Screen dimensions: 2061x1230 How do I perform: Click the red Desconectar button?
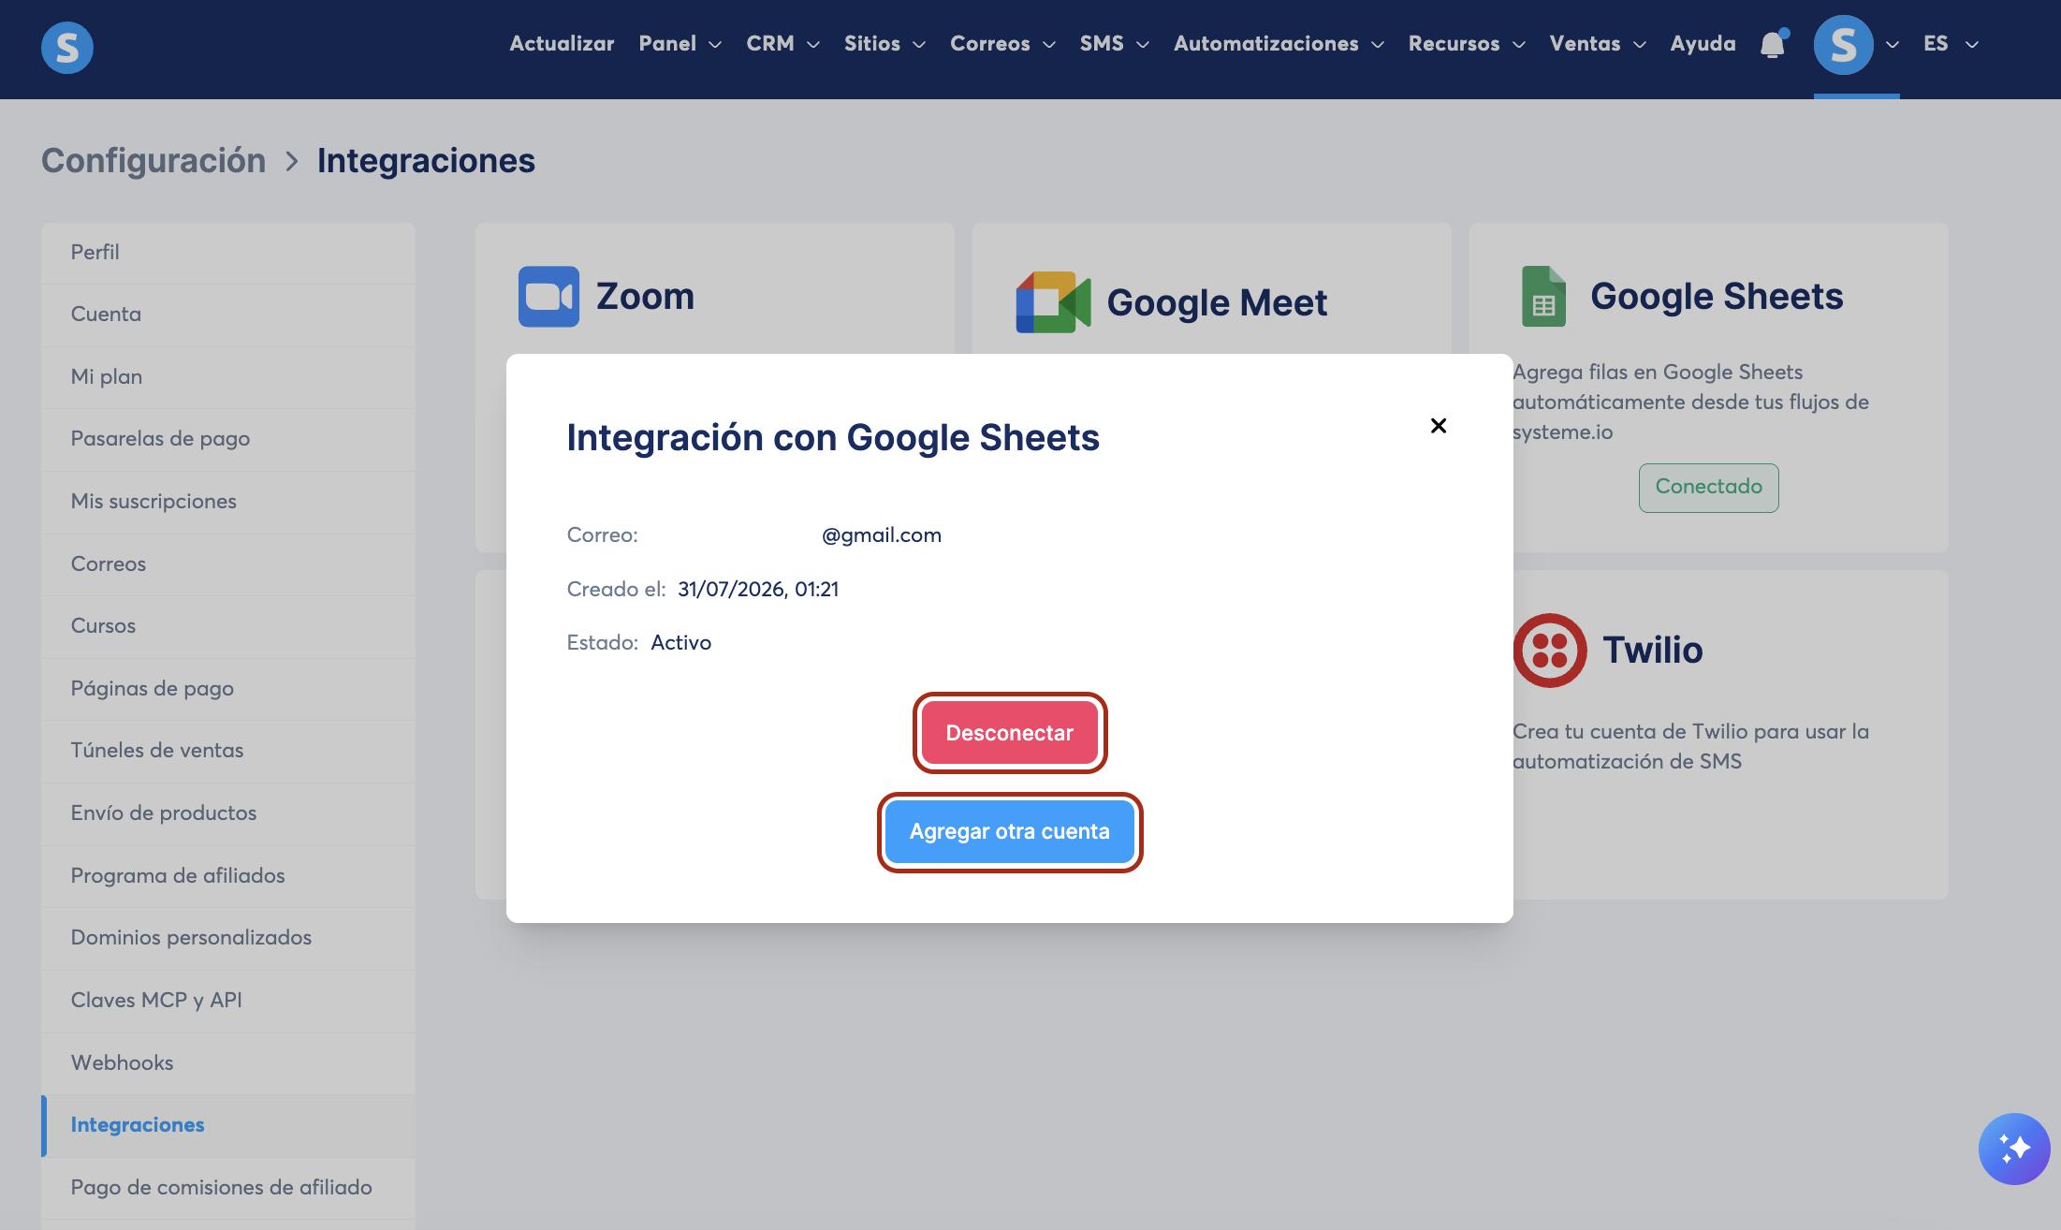click(1010, 733)
